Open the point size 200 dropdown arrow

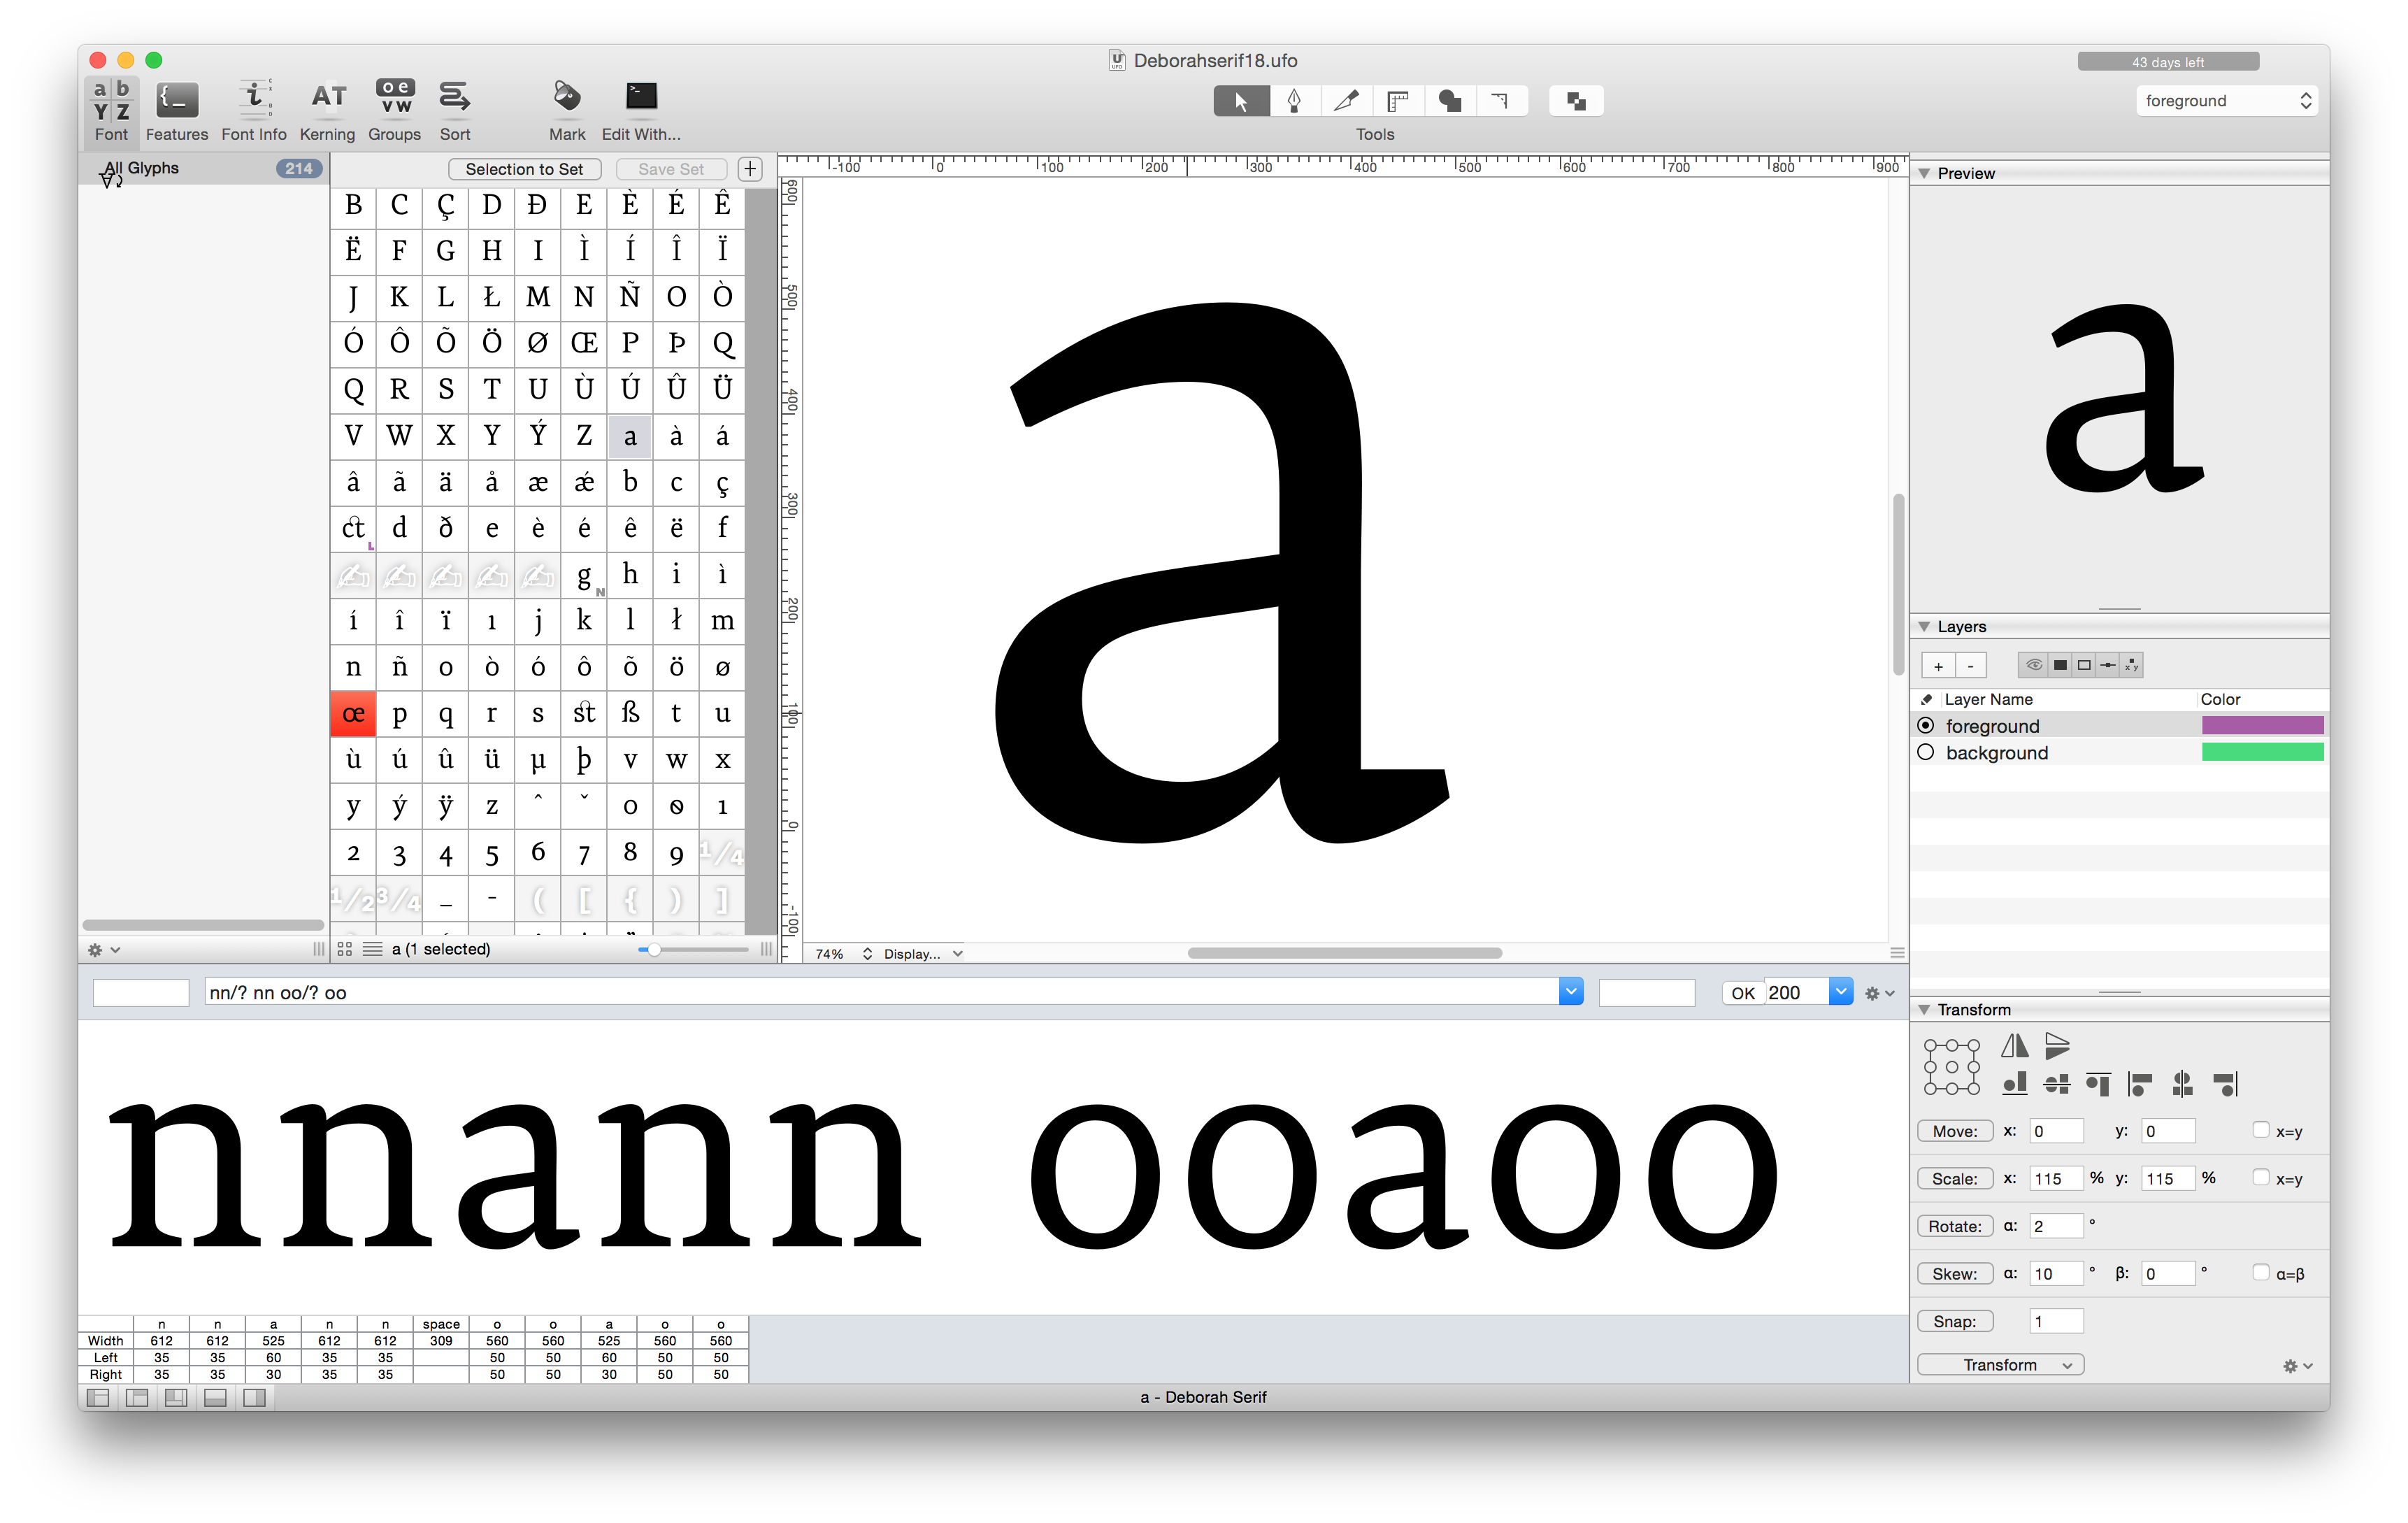click(1841, 992)
